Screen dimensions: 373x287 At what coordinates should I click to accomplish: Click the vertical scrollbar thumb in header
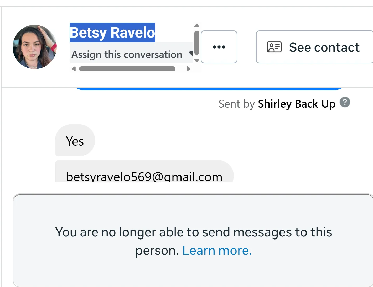196,43
